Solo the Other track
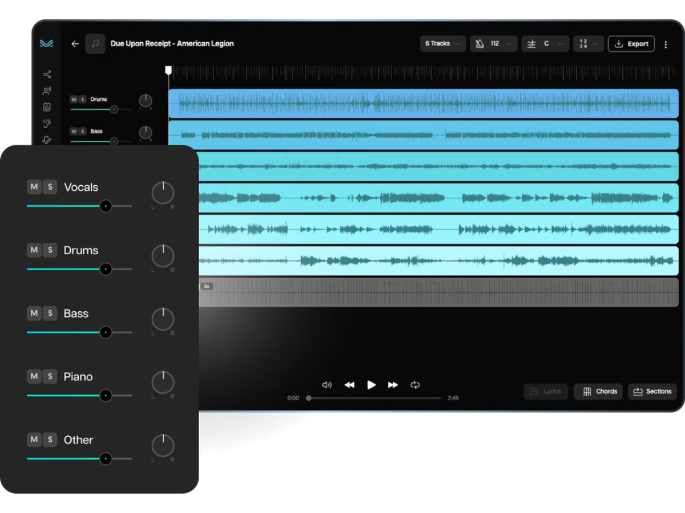685x513 pixels. tap(50, 439)
